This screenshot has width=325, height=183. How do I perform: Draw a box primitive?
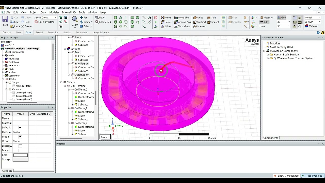(x=116, y=18)
